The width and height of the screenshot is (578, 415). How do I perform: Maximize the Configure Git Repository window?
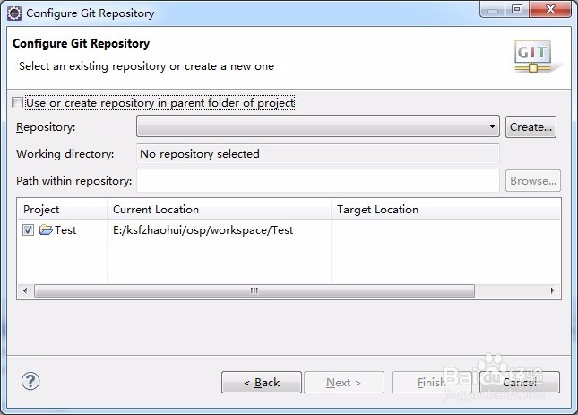tap(517, 9)
